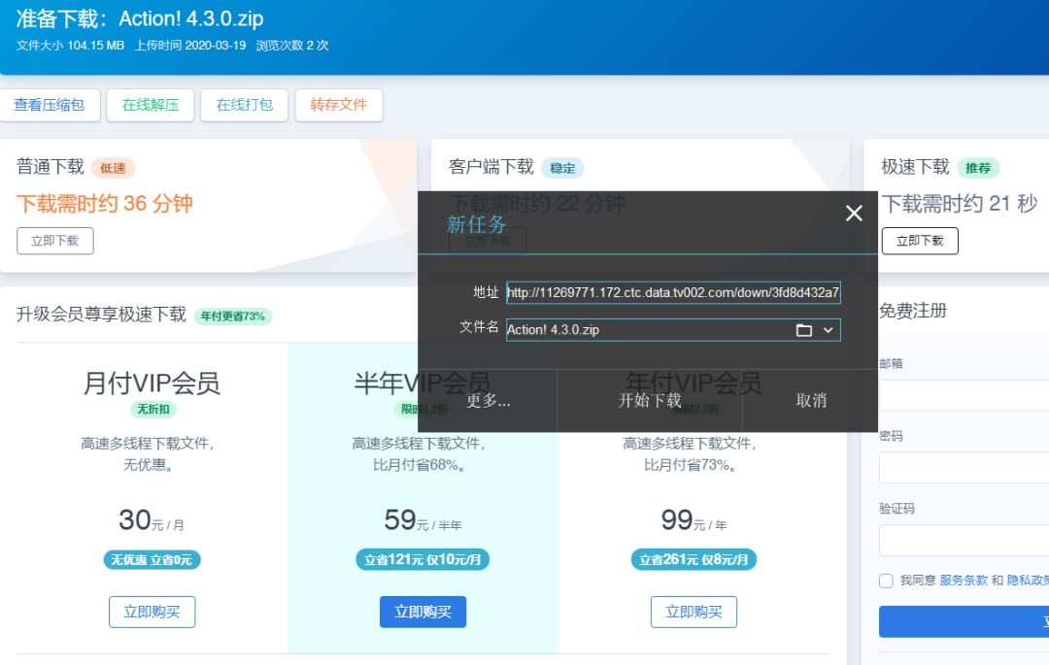
Task: Click the 下载需时约 36 分钟 text
Action: 105,203
